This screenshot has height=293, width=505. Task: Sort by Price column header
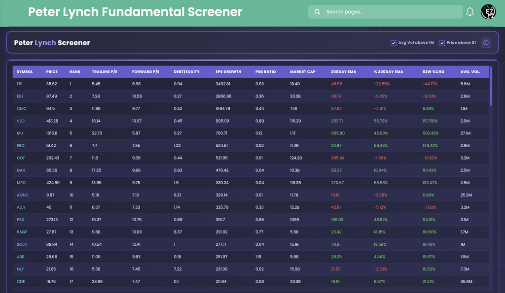(x=52, y=72)
